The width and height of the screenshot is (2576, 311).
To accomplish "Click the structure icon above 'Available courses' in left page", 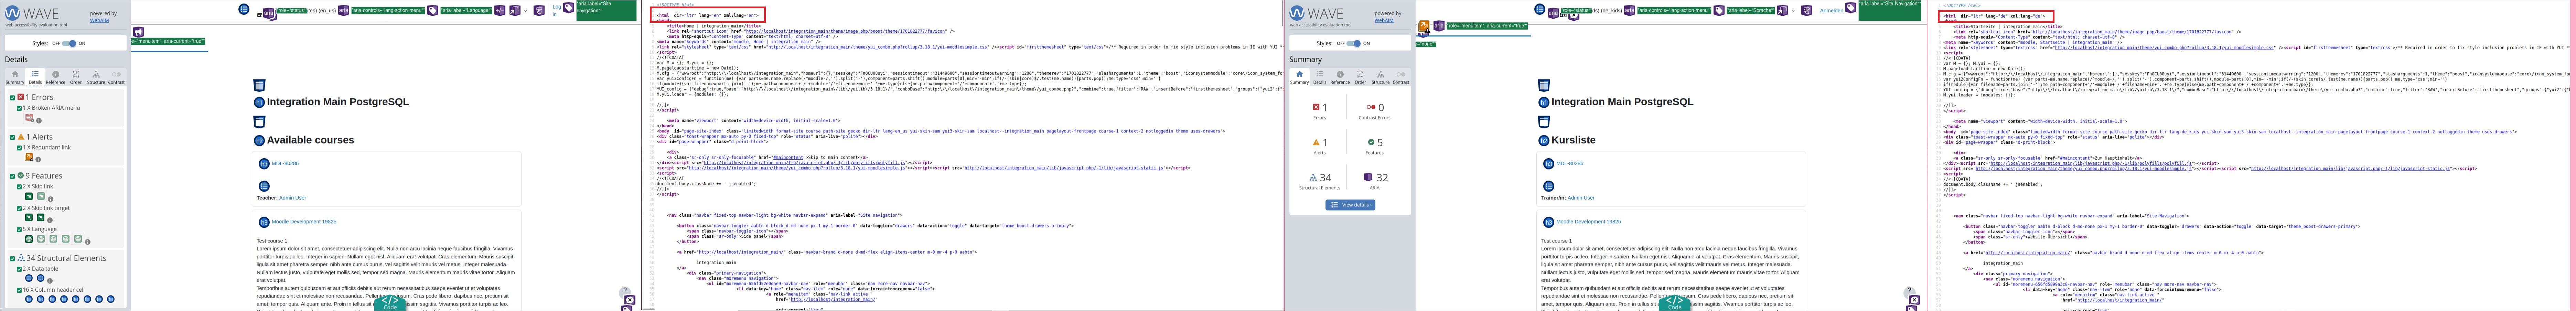I will click(259, 122).
